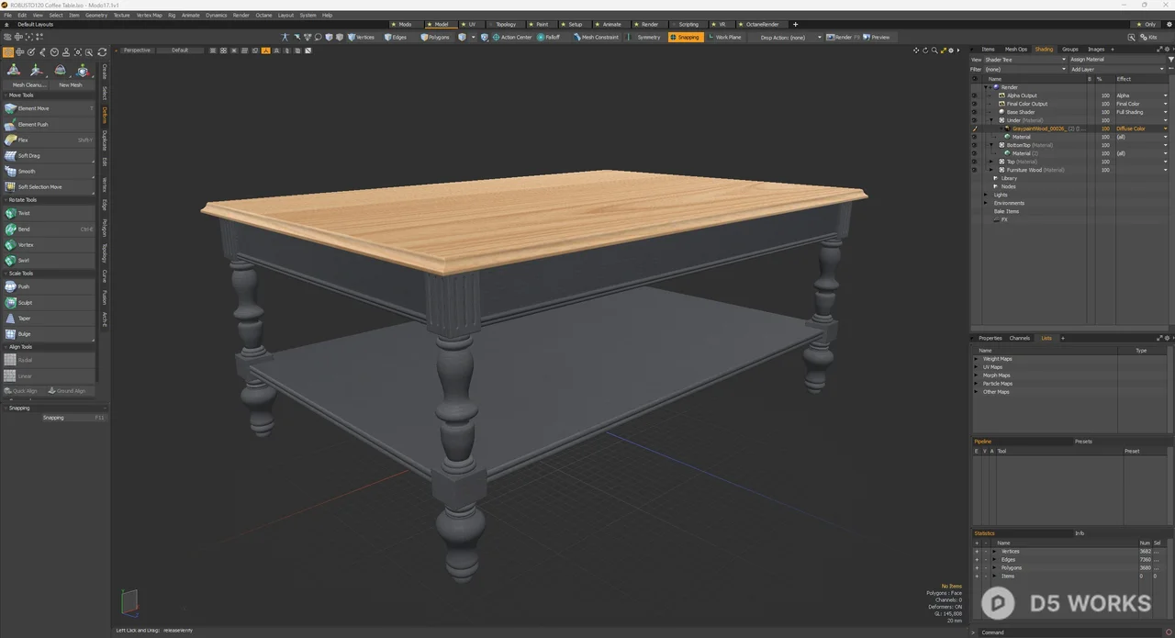The height and width of the screenshot is (638, 1175).
Task: Open the Filter (none) dropdown
Action: pos(1025,69)
